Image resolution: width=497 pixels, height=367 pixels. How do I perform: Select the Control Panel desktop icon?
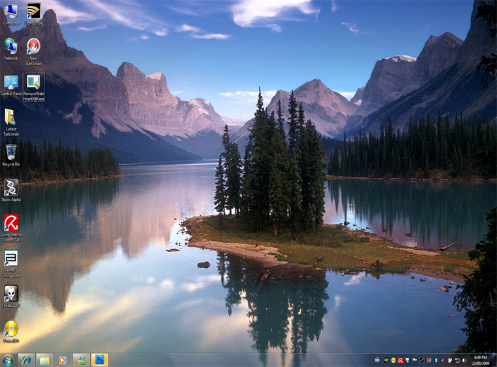point(11,85)
